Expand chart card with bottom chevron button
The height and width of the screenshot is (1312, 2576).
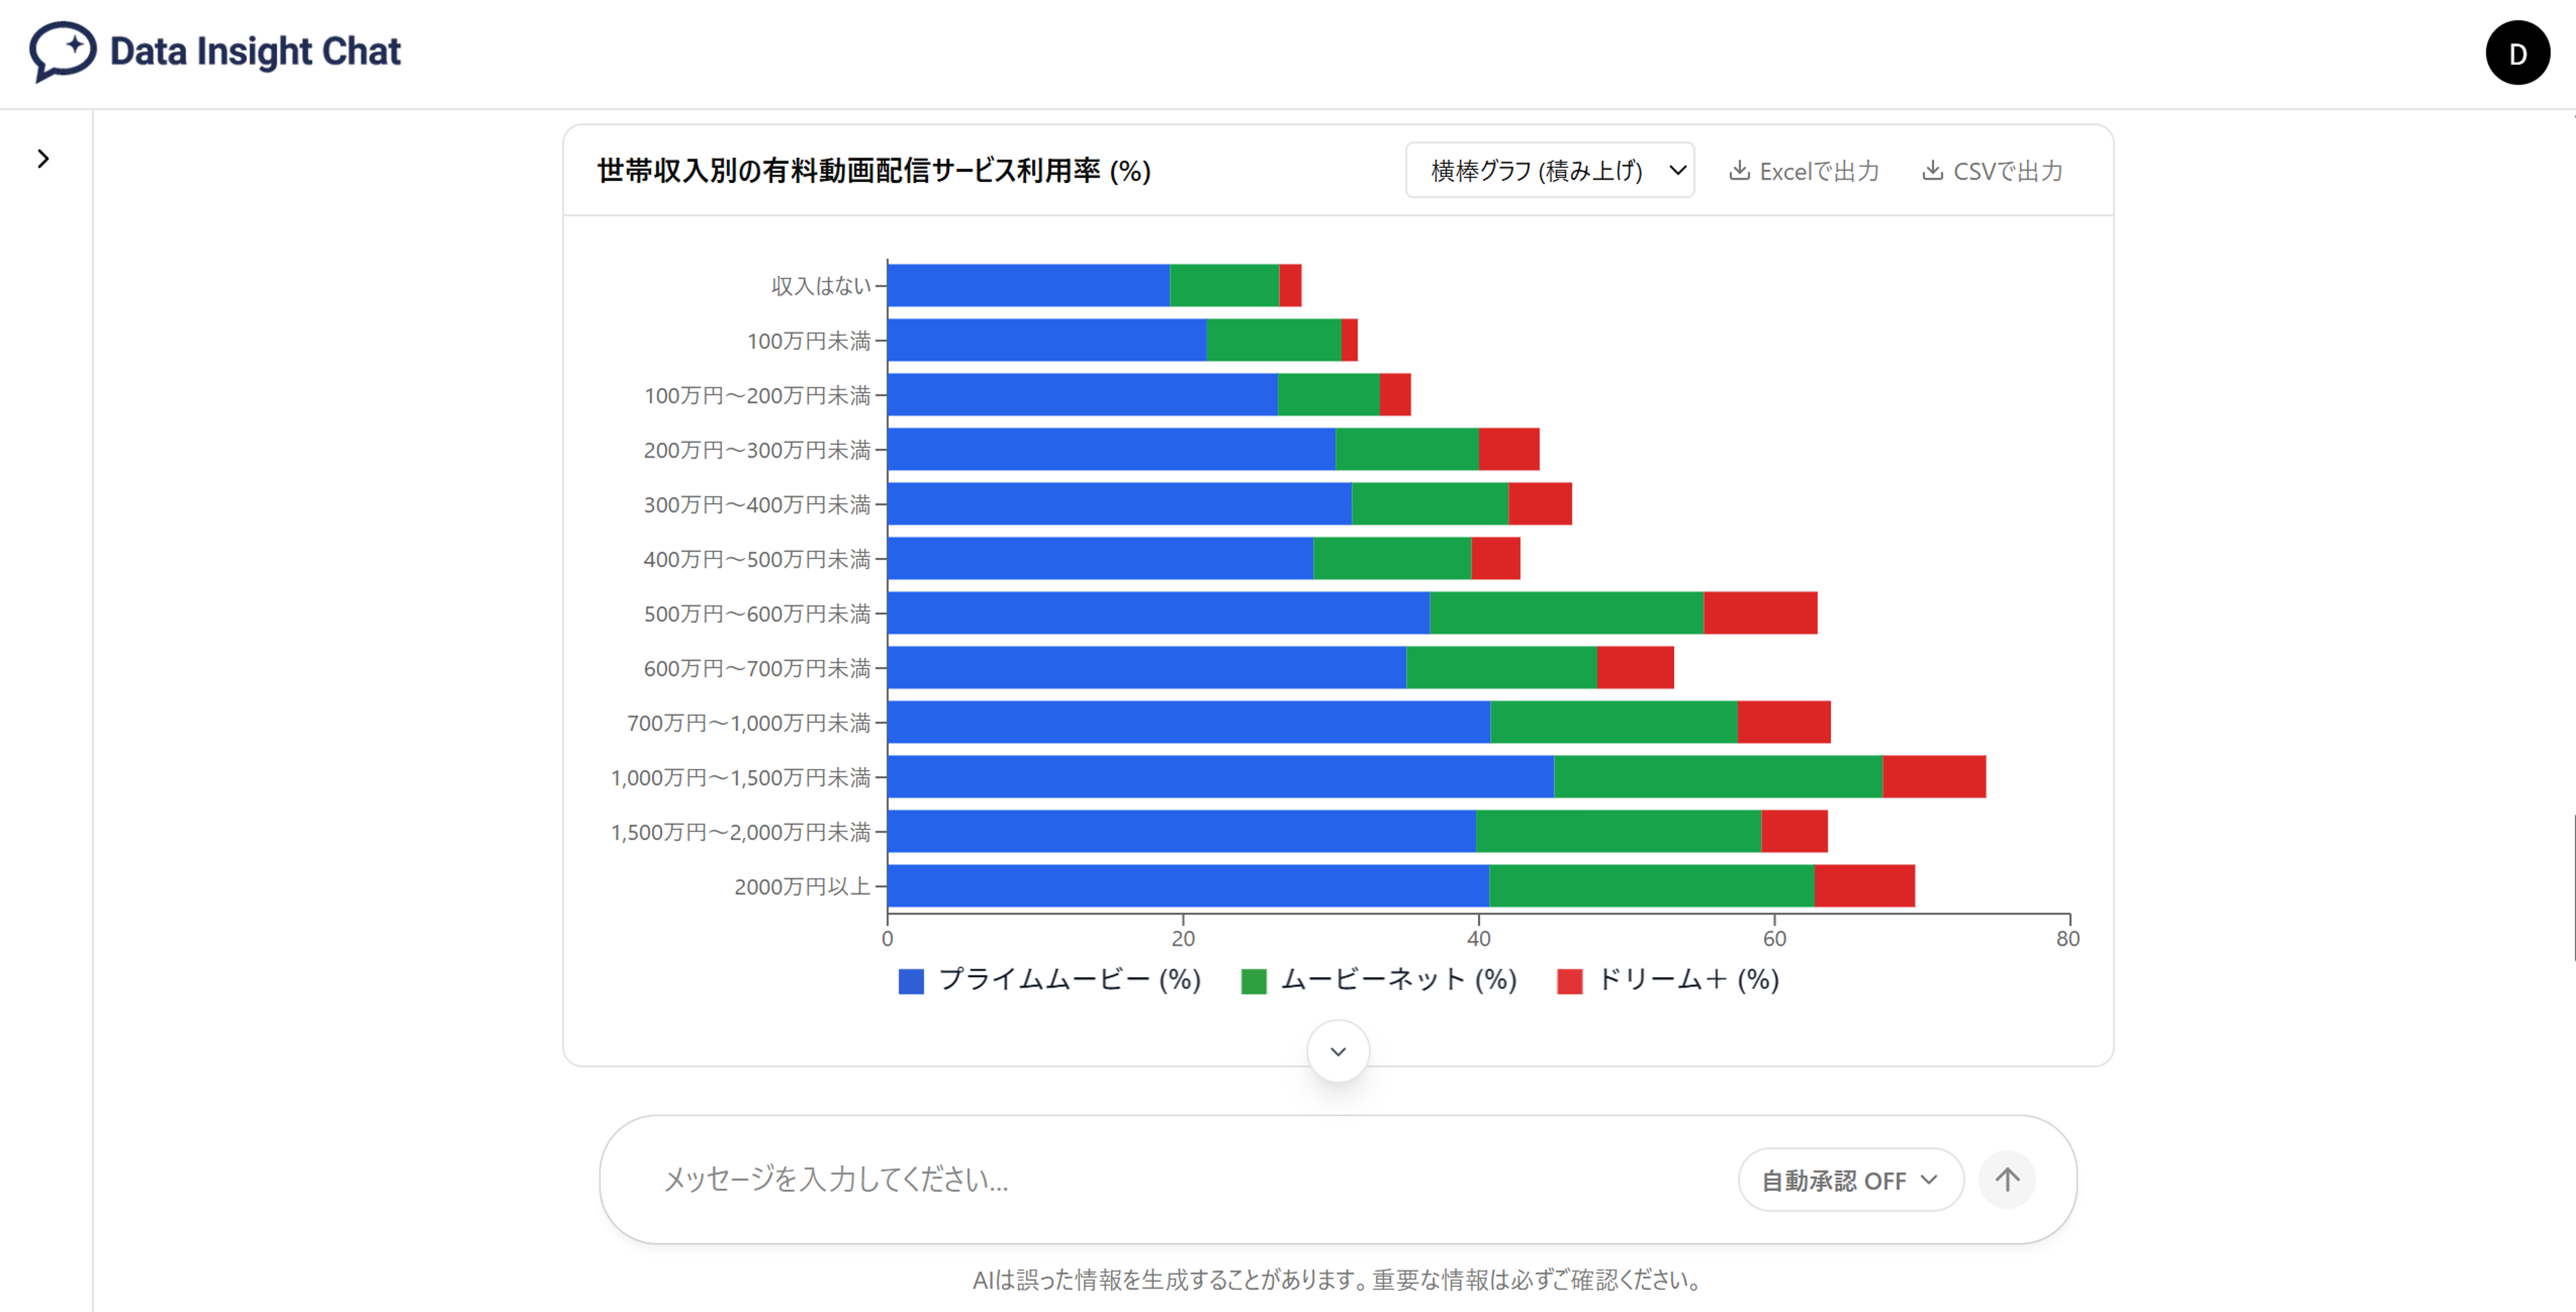click(1338, 1051)
